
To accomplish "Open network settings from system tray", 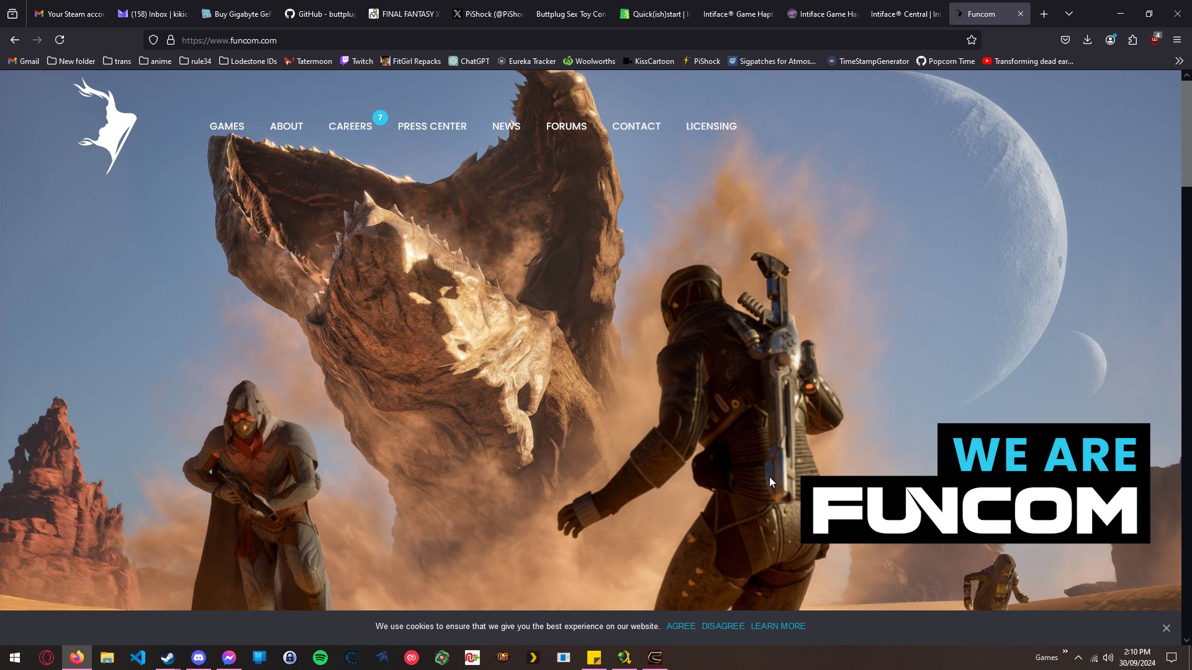I will click(1094, 658).
